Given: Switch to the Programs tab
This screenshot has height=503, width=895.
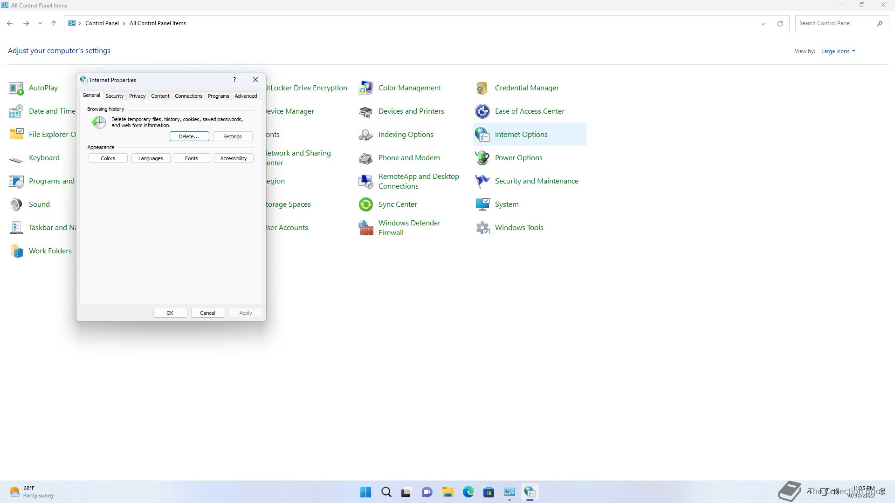Looking at the screenshot, I should (x=218, y=96).
